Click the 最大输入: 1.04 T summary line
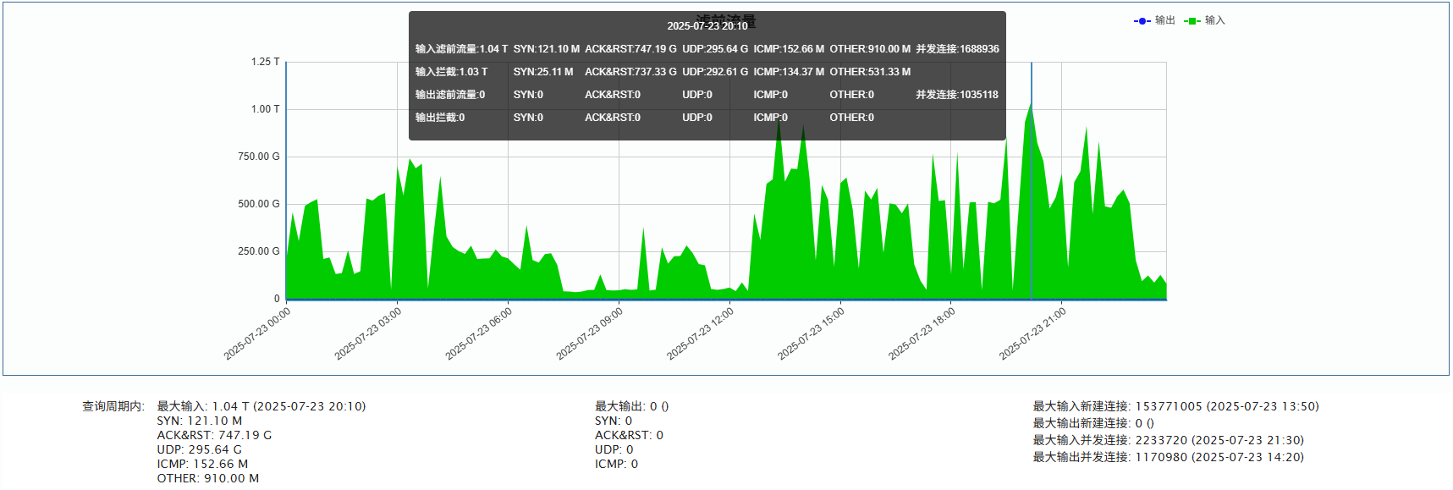 click(261, 406)
